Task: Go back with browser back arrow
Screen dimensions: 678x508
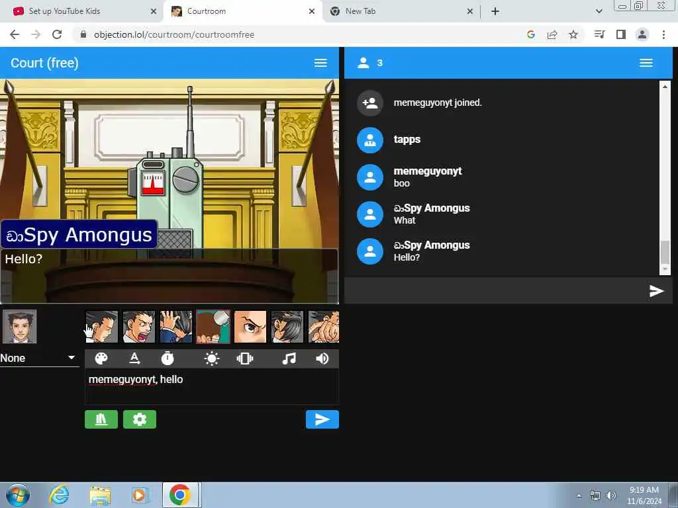Action: coord(15,34)
